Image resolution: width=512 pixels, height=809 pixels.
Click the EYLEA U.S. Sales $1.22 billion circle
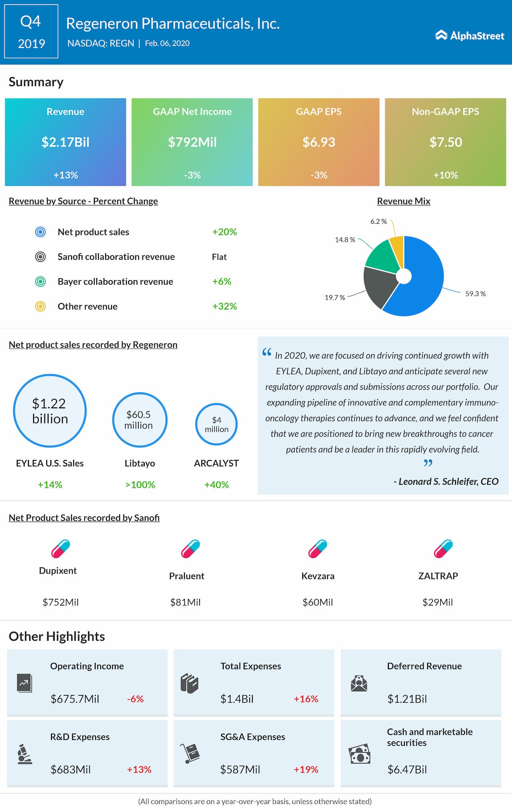50,411
